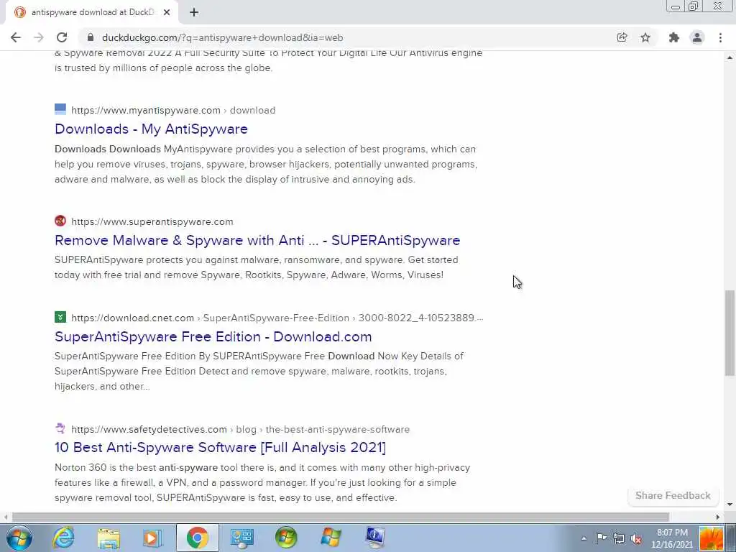Go back using the browser back arrow
Viewport: 736px width, 552px height.
[16, 37]
